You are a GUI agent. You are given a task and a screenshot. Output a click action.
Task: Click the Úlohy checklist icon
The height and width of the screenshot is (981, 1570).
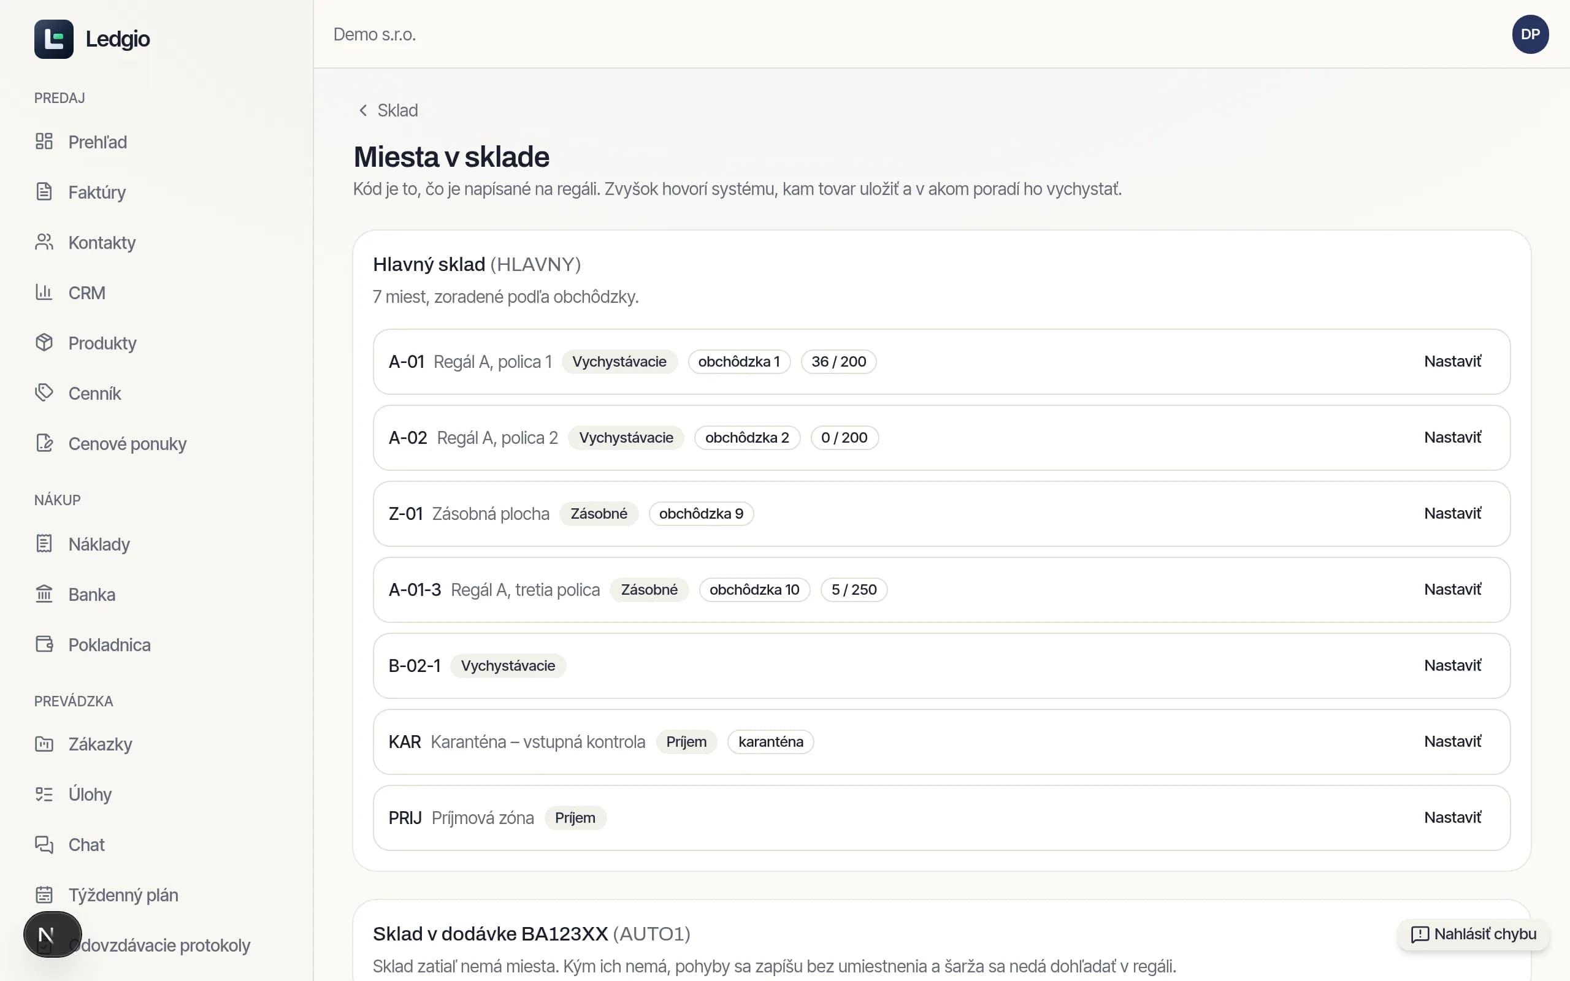point(44,794)
